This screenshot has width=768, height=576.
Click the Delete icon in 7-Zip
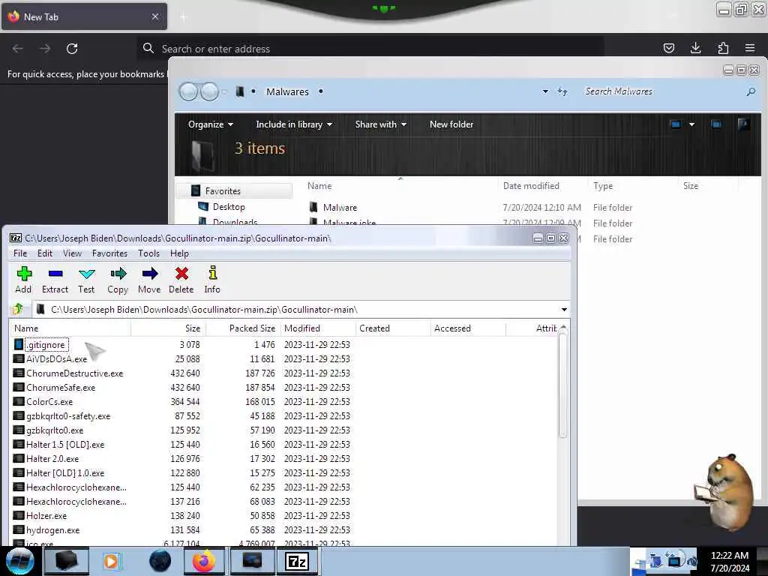point(181,273)
